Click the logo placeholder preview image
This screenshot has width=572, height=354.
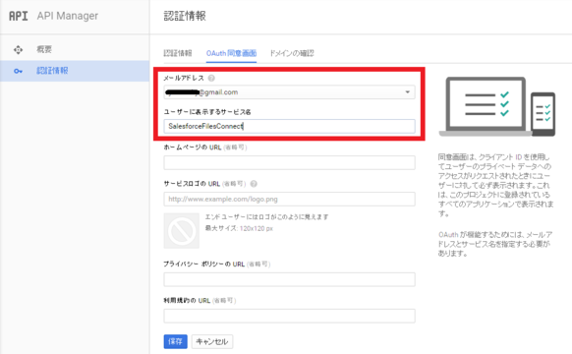(x=181, y=231)
